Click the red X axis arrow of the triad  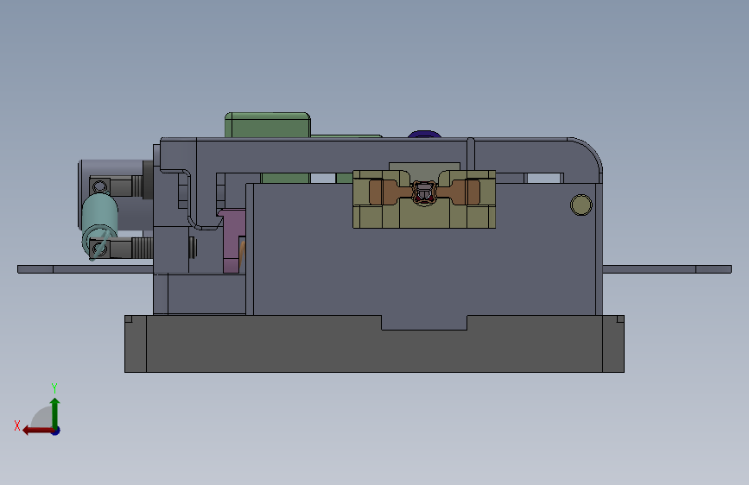click(x=37, y=431)
